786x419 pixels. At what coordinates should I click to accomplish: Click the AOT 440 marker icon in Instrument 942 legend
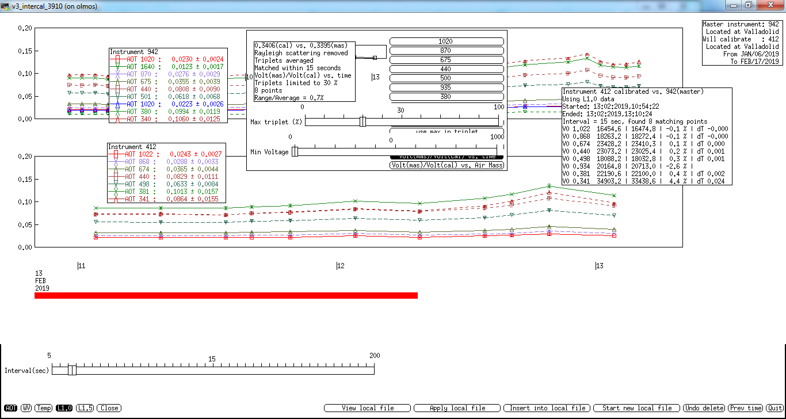(117, 89)
